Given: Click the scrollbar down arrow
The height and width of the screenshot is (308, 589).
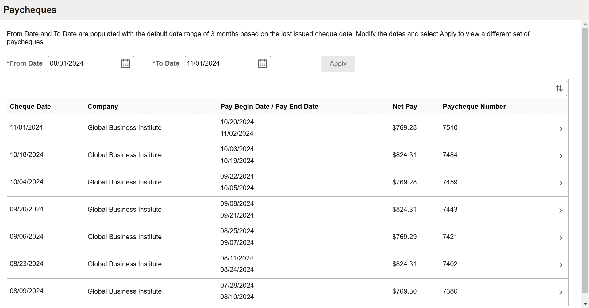Looking at the screenshot, I should tap(585, 304).
